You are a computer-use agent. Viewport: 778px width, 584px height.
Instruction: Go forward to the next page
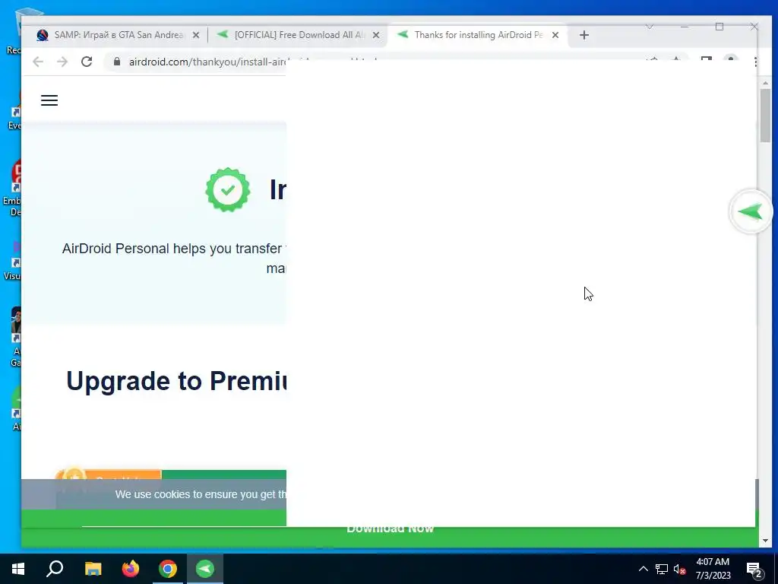(62, 62)
